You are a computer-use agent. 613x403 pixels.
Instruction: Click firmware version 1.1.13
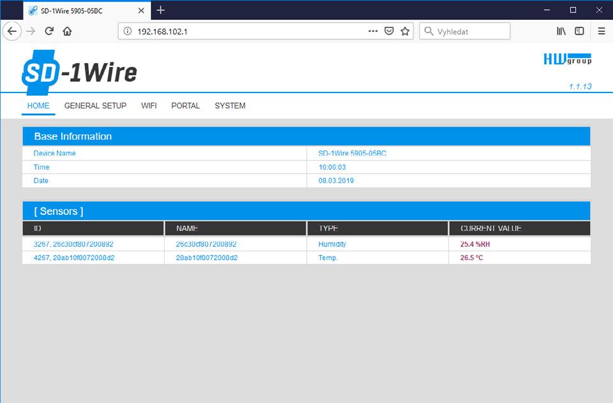pos(580,86)
